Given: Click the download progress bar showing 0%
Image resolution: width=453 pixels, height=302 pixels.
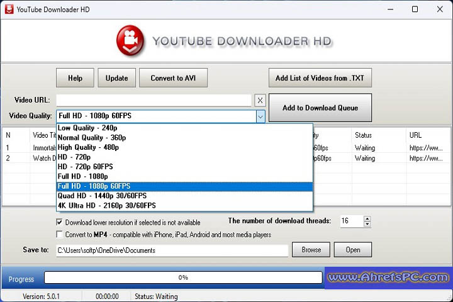Looking at the screenshot, I should pos(183,277).
